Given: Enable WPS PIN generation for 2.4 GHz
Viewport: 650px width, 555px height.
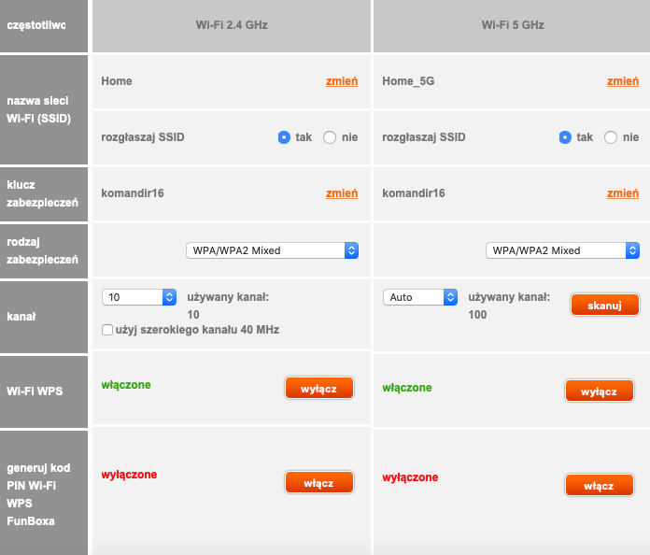Looking at the screenshot, I should [318, 482].
